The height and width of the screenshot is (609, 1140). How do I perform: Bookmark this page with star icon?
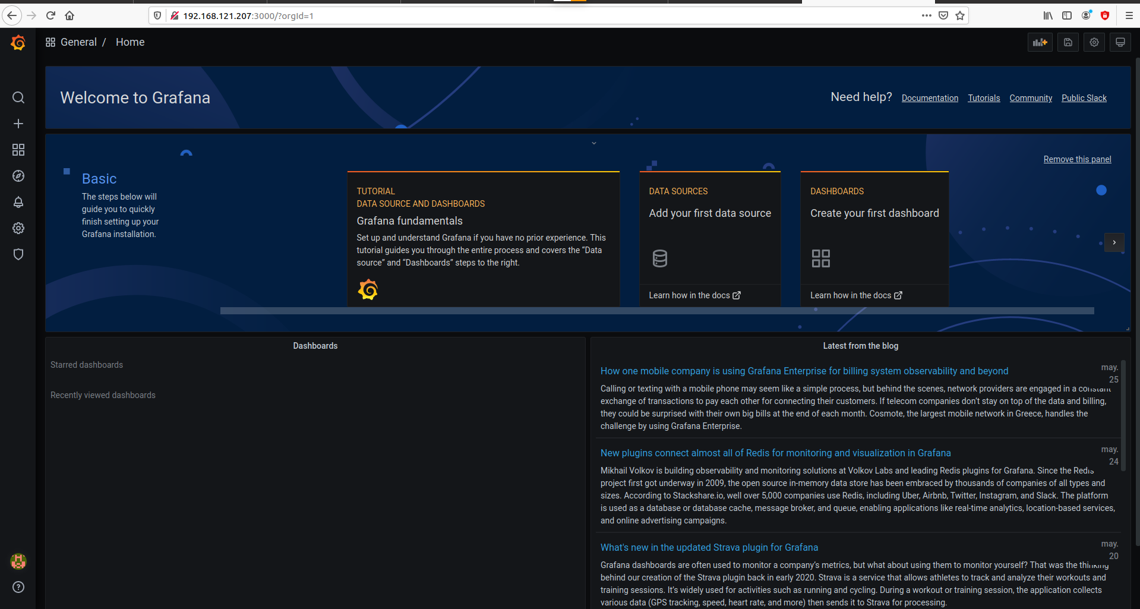pos(960,15)
